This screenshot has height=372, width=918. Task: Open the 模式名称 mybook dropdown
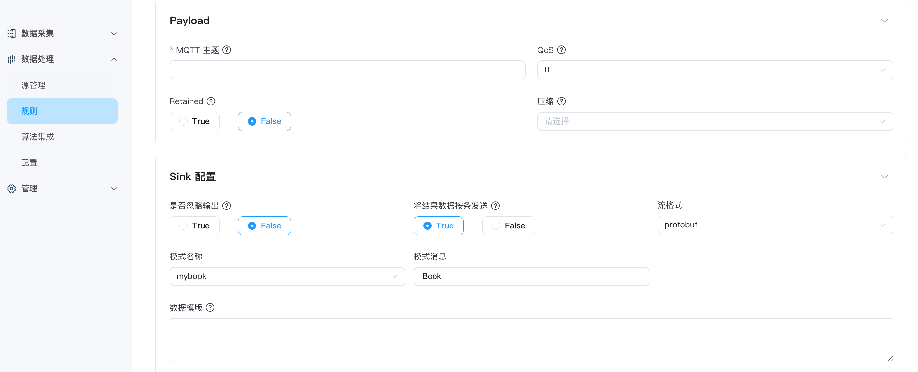[x=287, y=276]
